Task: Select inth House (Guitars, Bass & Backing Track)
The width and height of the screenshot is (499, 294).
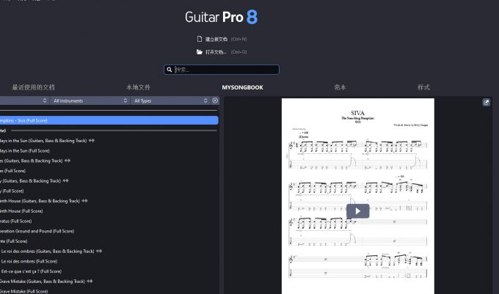Action: pos(40,201)
